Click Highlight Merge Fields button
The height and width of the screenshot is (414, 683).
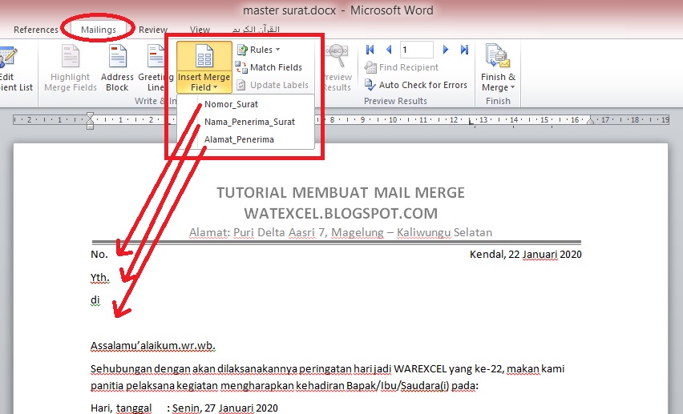pyautogui.click(x=70, y=68)
